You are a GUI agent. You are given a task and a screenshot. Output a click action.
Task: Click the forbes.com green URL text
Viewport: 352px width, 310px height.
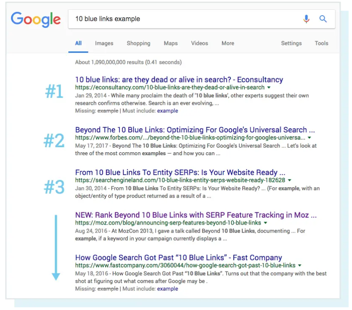[190, 137]
